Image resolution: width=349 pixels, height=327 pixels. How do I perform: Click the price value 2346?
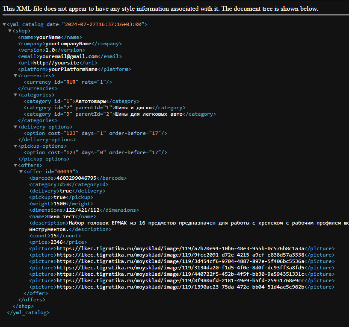(56, 242)
